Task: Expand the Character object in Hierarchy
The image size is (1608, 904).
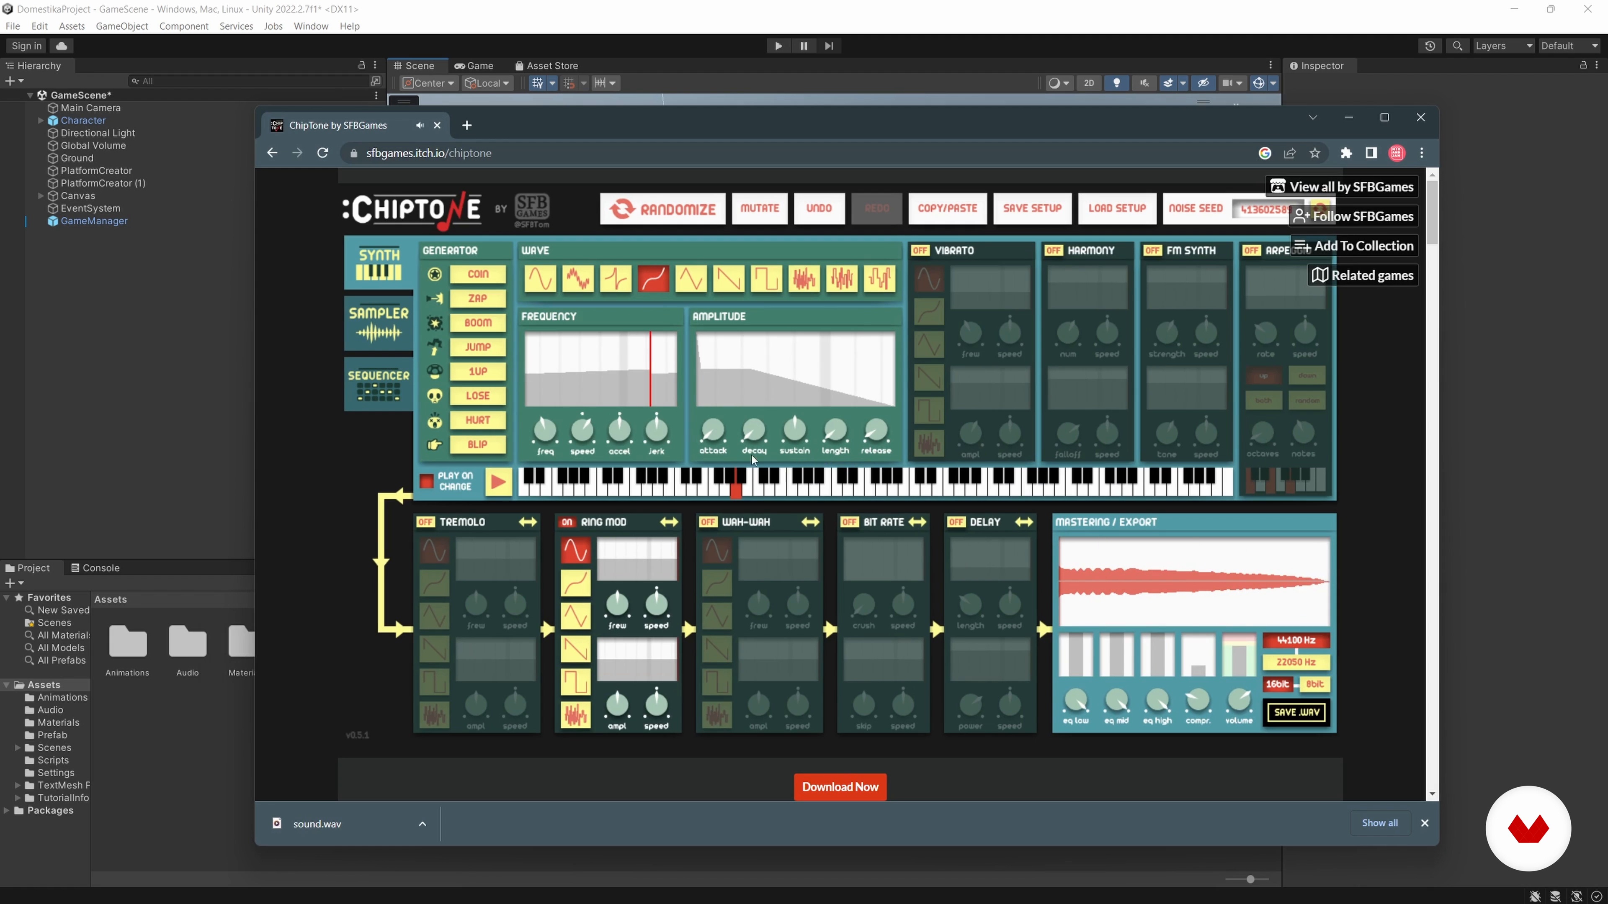Action: (41, 121)
